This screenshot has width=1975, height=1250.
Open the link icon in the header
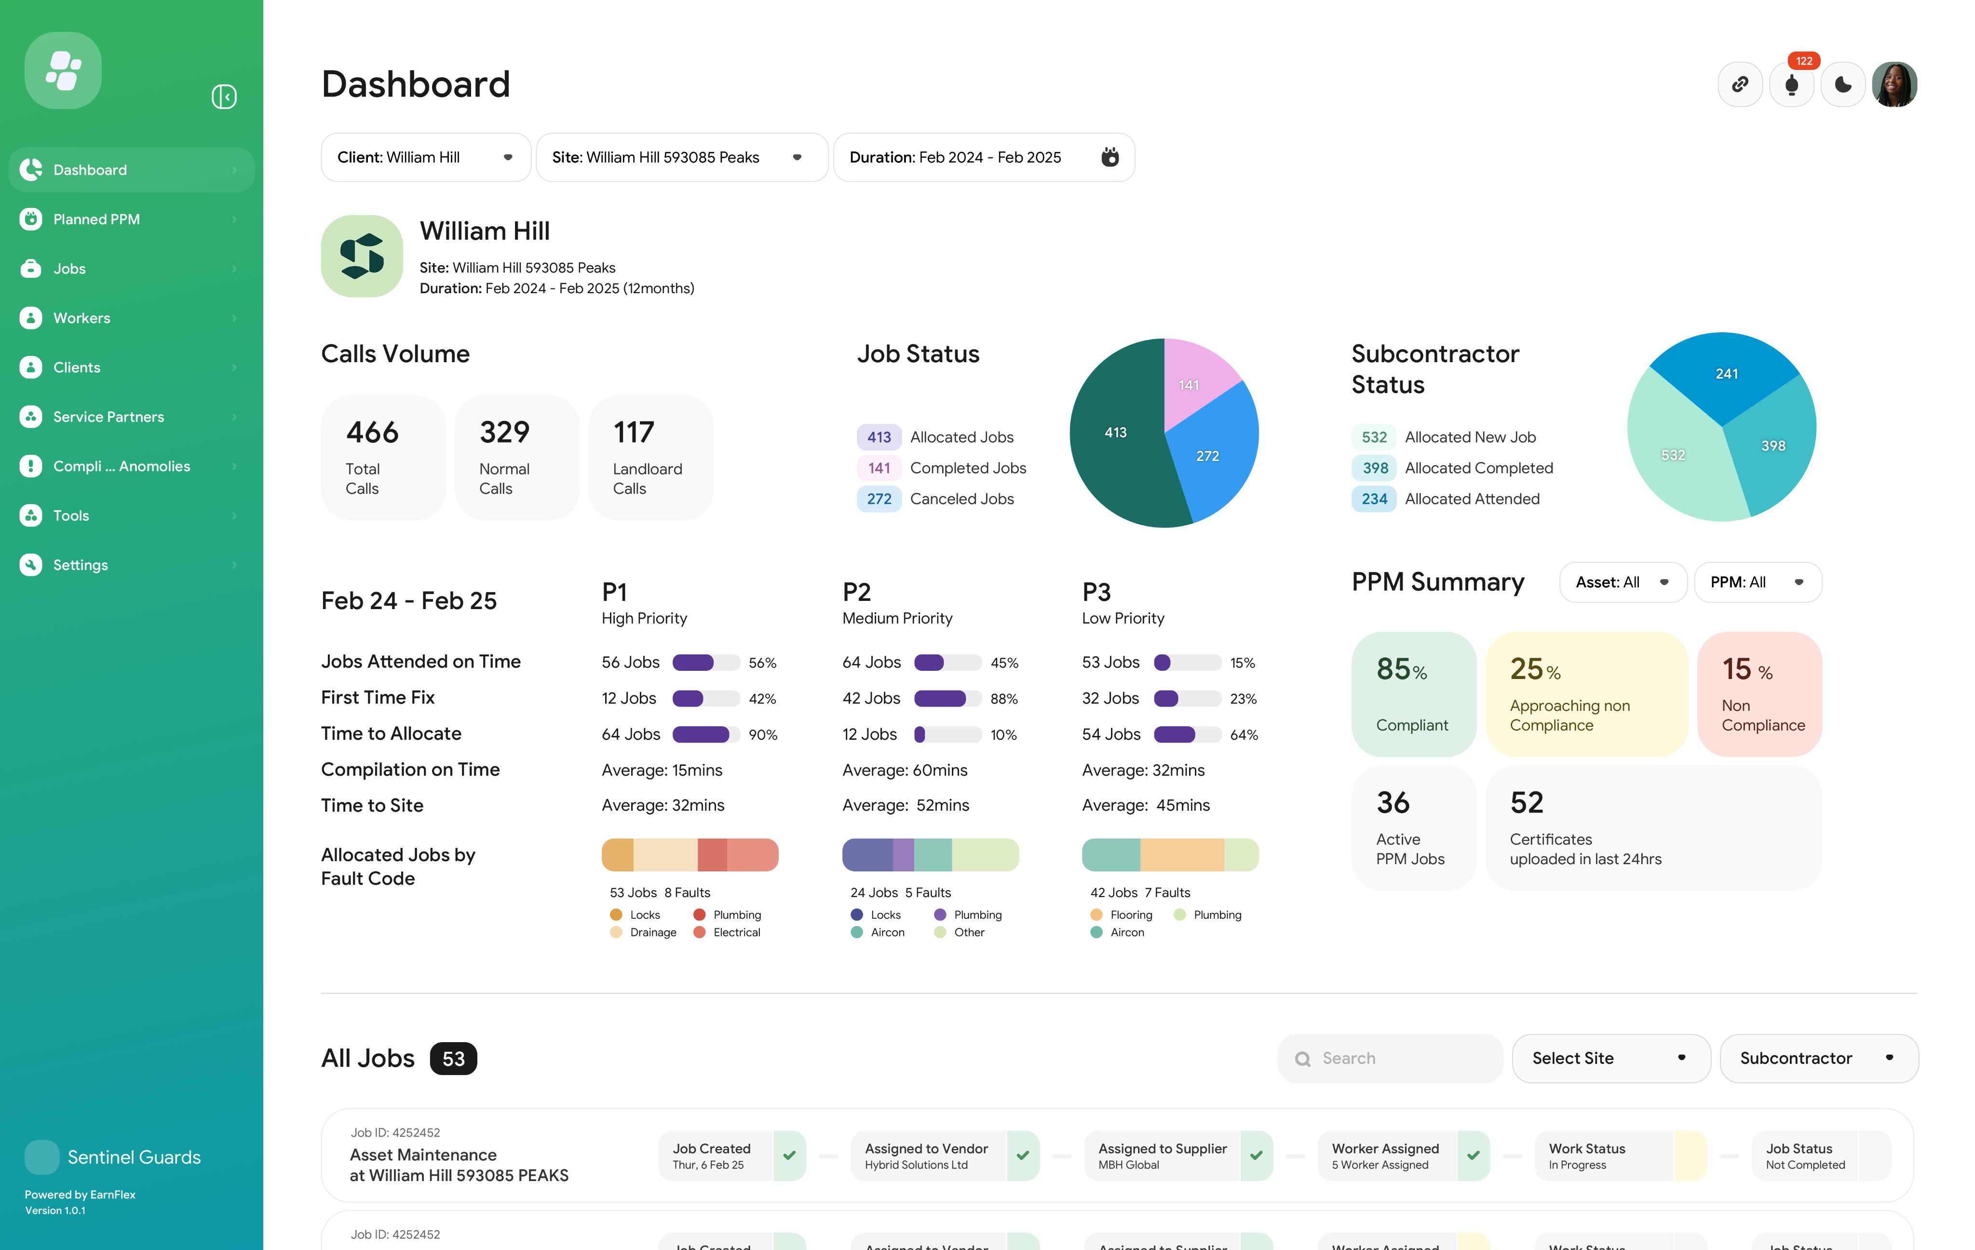tap(1740, 84)
